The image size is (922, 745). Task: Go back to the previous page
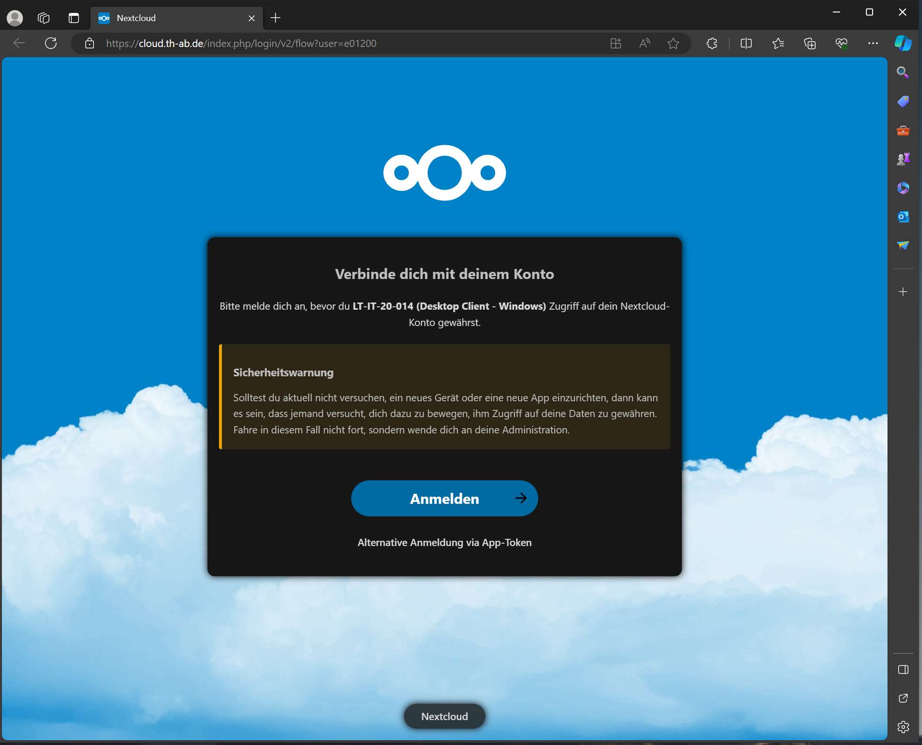coord(19,43)
